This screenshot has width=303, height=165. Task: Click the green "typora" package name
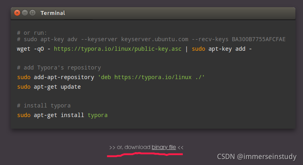98,115
